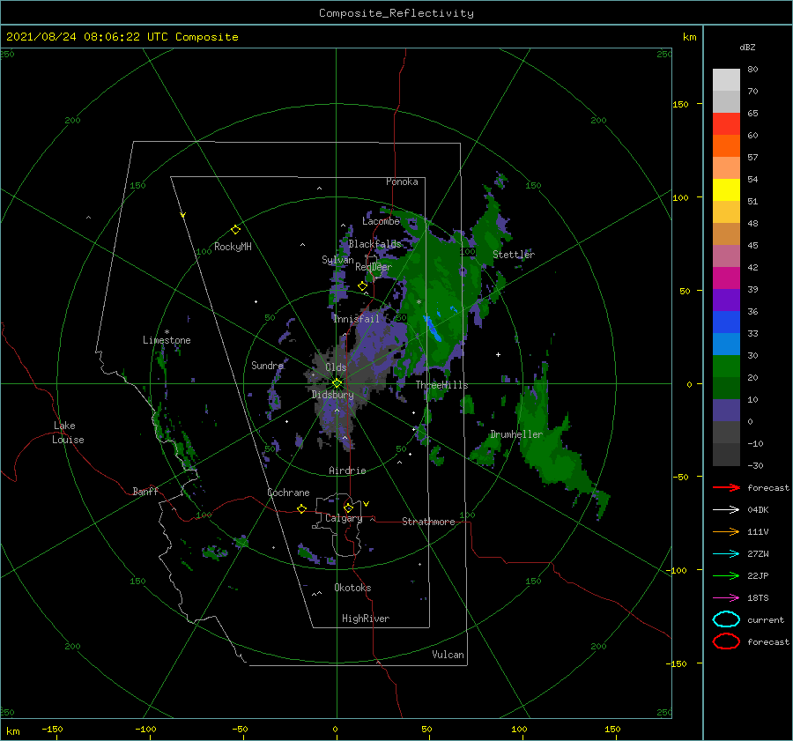Click the HighRiver city label

[x=366, y=619]
